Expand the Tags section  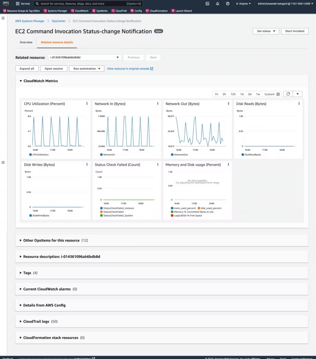pyautogui.click(x=21, y=273)
